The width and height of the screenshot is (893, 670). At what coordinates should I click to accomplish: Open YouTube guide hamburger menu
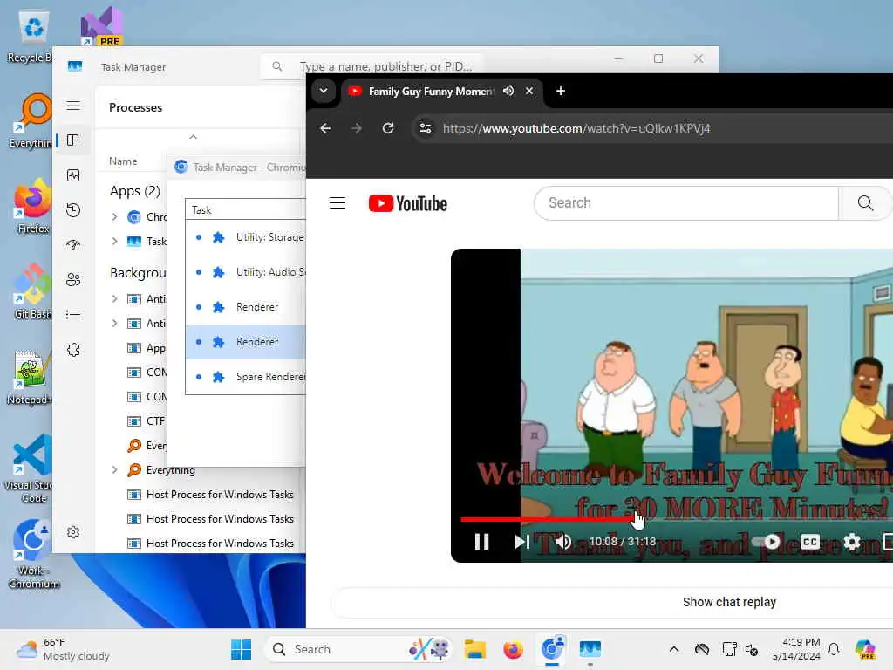[x=337, y=202]
